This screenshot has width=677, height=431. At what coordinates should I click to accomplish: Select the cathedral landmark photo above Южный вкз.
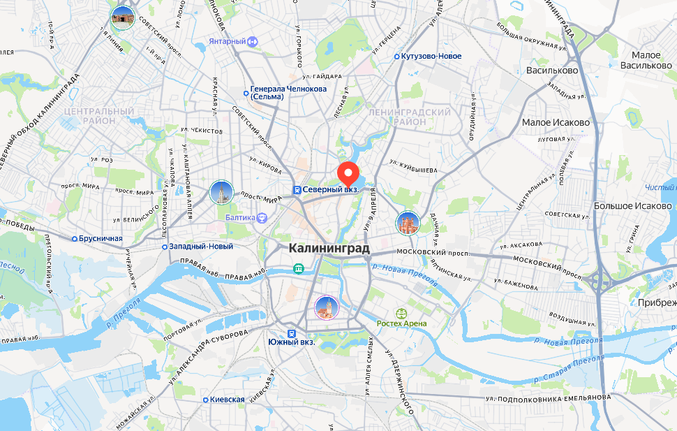327,308
